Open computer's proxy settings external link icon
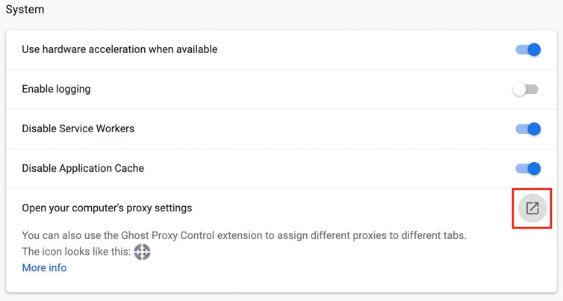563x301 pixels. [x=532, y=208]
